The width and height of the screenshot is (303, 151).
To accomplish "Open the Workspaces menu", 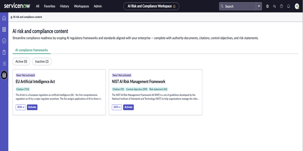I will [81, 6].
